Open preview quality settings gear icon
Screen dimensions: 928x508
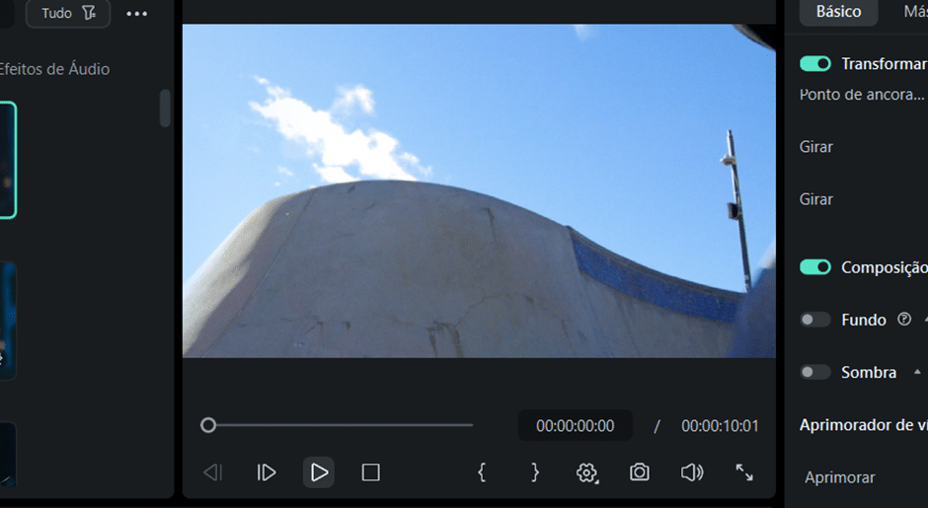[x=587, y=472]
